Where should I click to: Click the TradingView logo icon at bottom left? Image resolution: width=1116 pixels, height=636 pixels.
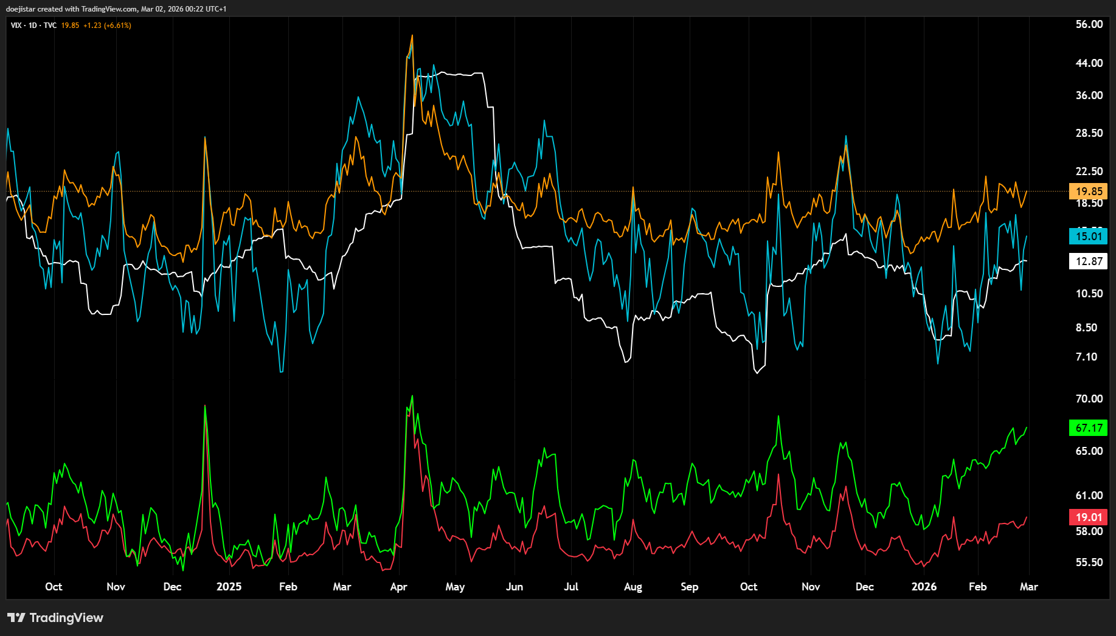tap(16, 618)
